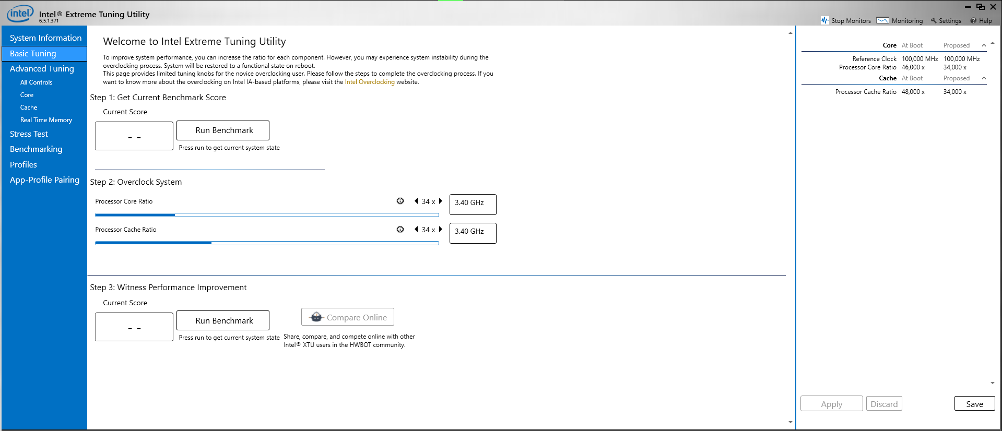Viewport: 1002px width, 431px height.
Task: Click the Core section header in summary panel
Action: click(x=890, y=45)
